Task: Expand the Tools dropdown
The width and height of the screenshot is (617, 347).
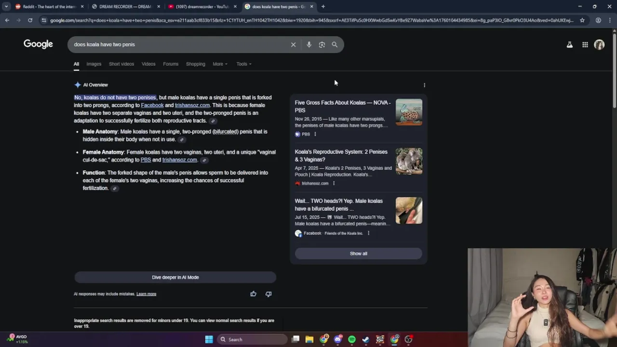Action: (x=244, y=64)
